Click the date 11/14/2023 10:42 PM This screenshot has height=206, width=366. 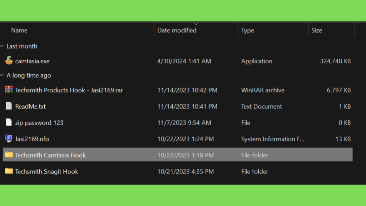[187, 90]
